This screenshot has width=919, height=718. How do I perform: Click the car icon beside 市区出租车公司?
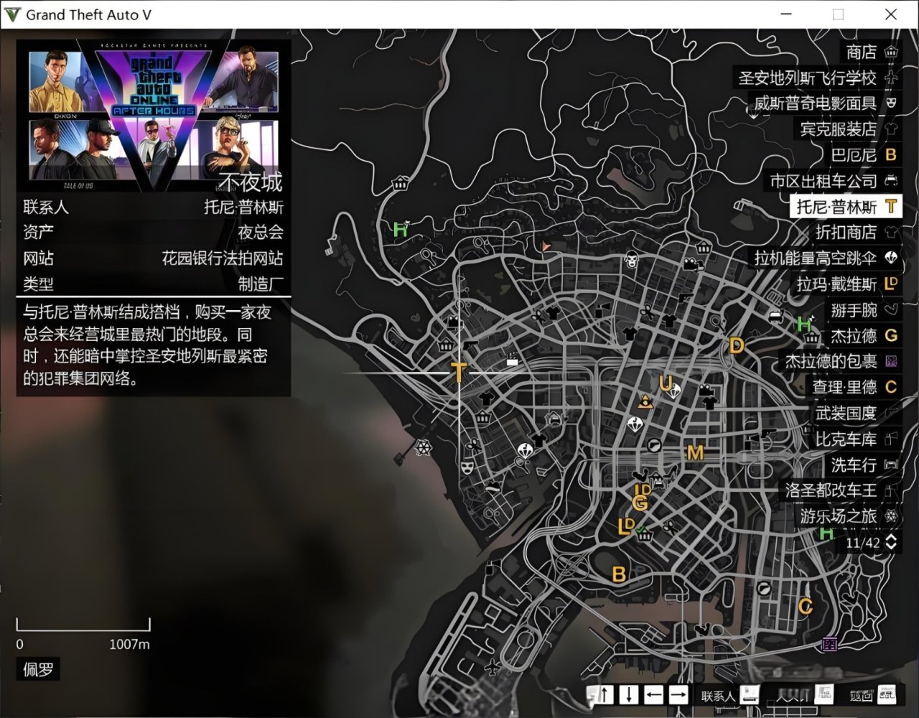(891, 181)
